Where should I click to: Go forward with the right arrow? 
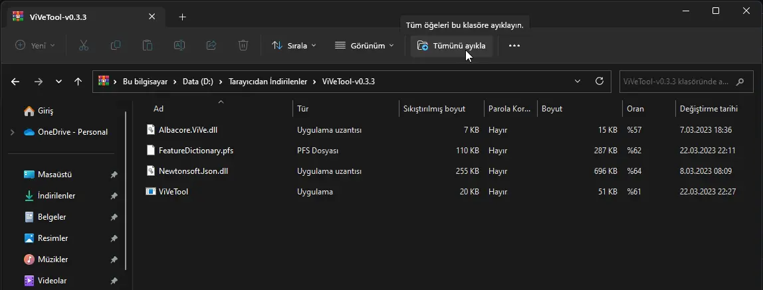pyautogui.click(x=39, y=82)
